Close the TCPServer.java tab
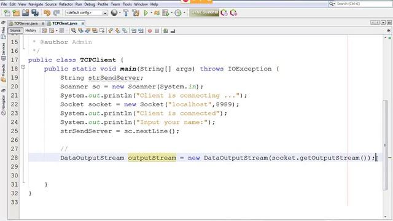The height and width of the screenshot is (221, 393). 43,23
